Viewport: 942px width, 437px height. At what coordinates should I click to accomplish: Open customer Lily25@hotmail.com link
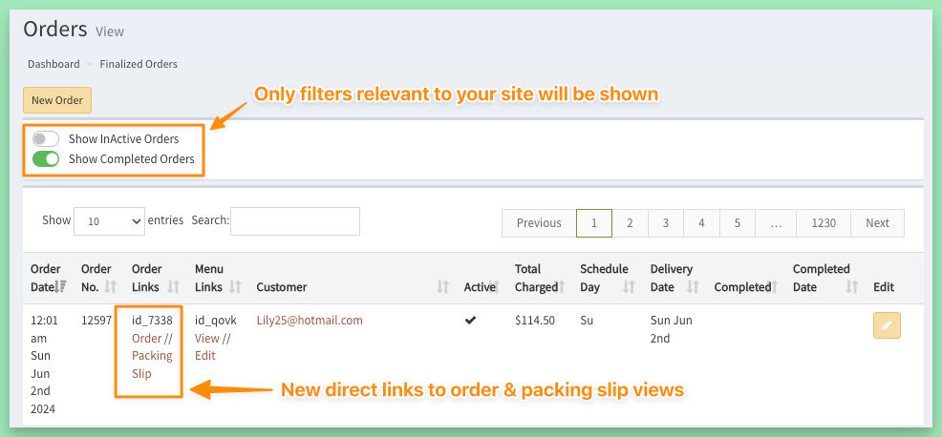(x=310, y=320)
